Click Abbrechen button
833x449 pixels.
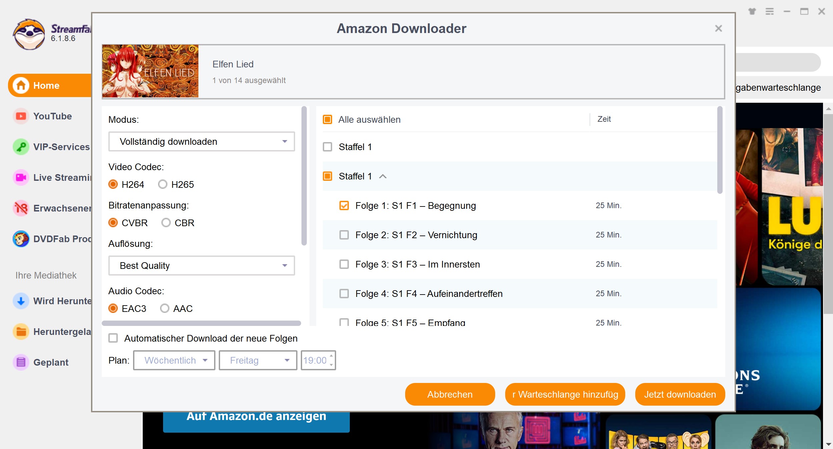[x=450, y=394]
